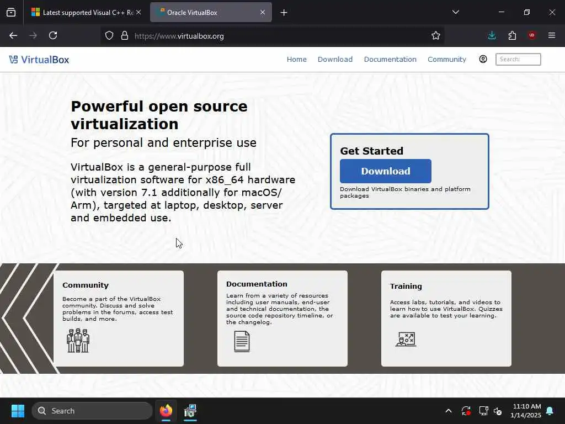Click 'For personal and enterprise use' subtitle
Image resolution: width=565 pixels, height=424 pixels.
(163, 143)
